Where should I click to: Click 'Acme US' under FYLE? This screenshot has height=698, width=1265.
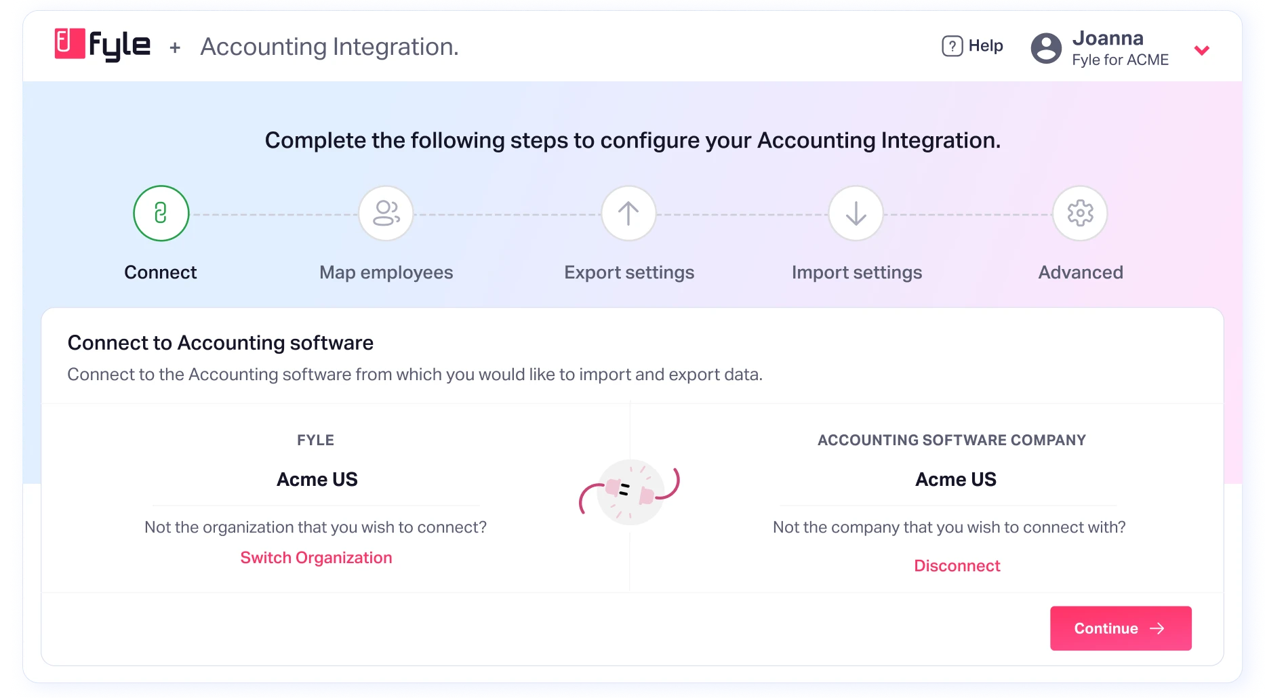tap(317, 480)
